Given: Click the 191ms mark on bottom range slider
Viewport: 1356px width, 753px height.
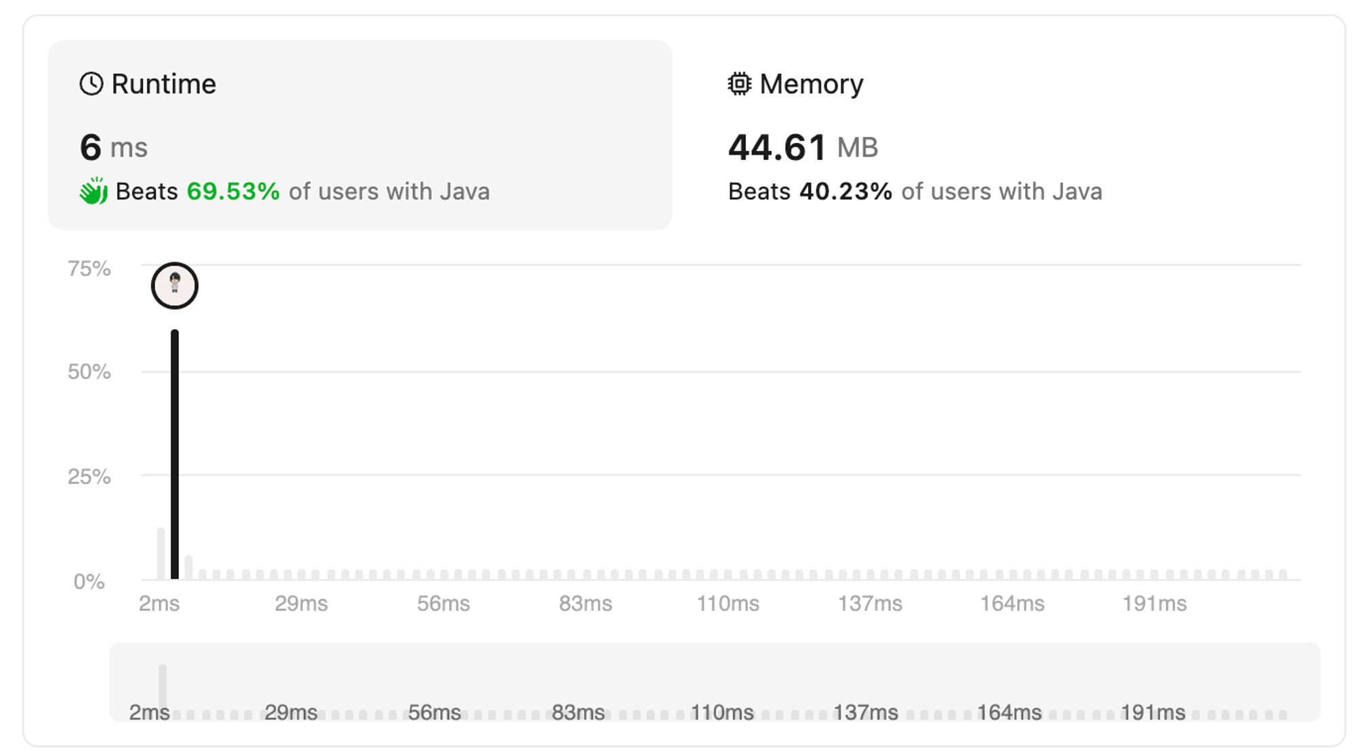Looking at the screenshot, I should click(1153, 712).
